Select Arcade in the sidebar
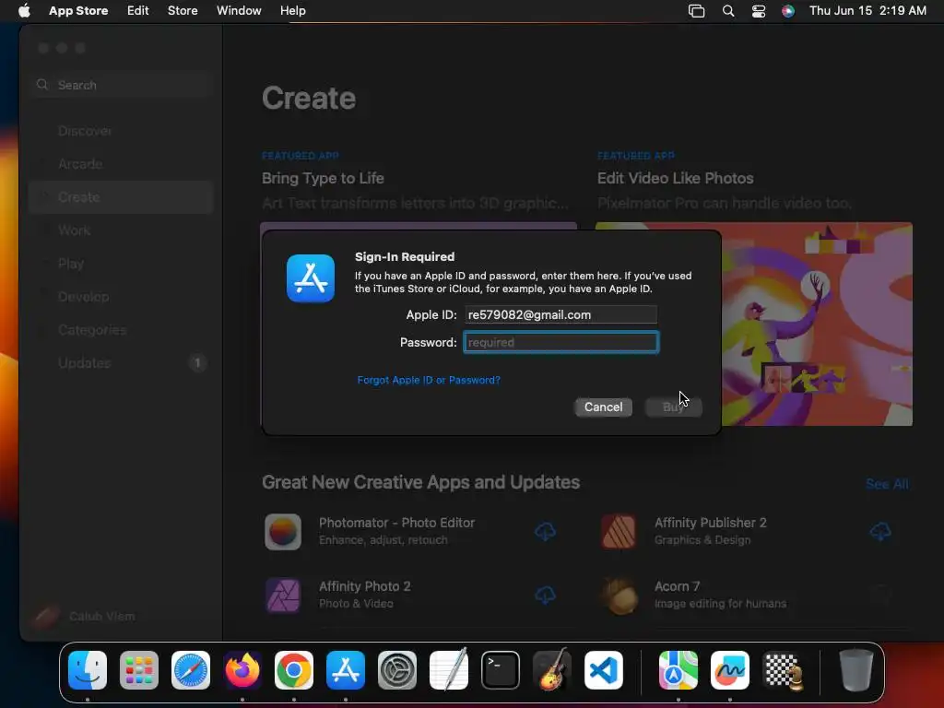The height and width of the screenshot is (708, 944). tap(121, 164)
